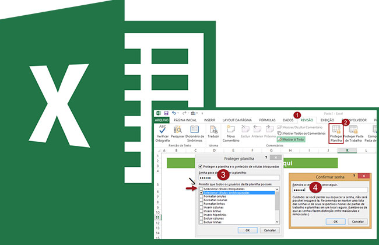Select column H header
The height and width of the screenshot is (245, 379).
pyautogui.click(x=290, y=150)
